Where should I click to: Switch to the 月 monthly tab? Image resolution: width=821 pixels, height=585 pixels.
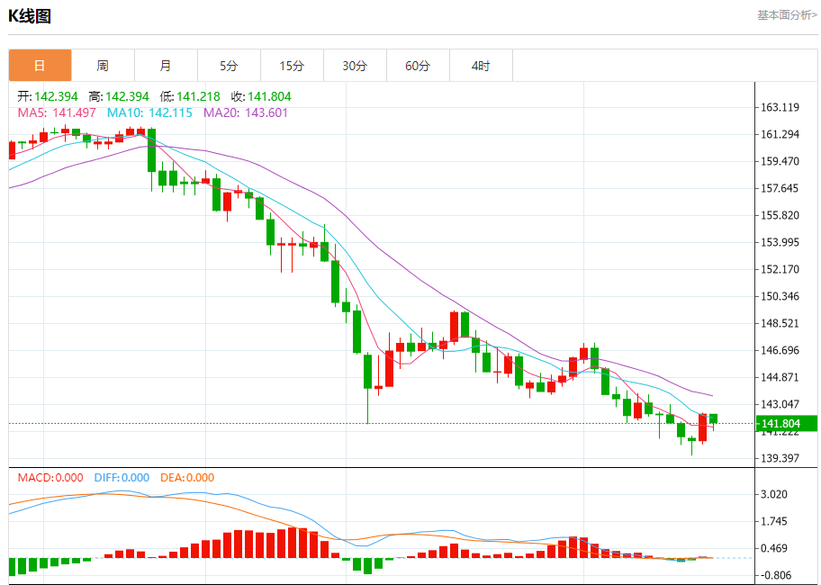tap(166, 66)
